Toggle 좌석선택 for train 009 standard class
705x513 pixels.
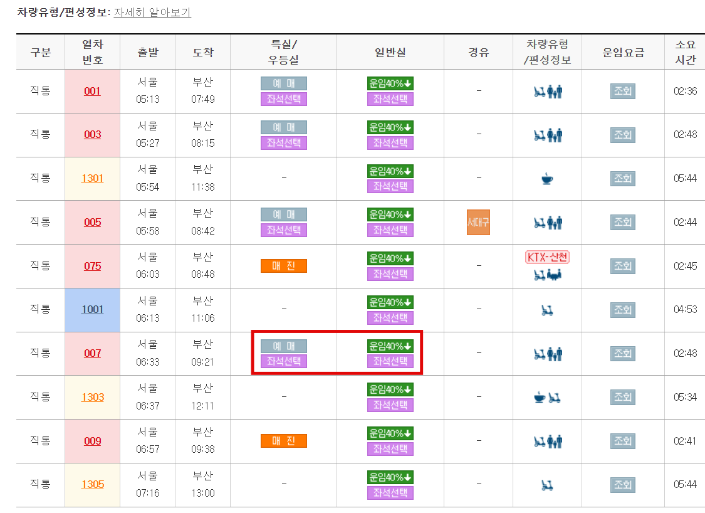click(390, 448)
